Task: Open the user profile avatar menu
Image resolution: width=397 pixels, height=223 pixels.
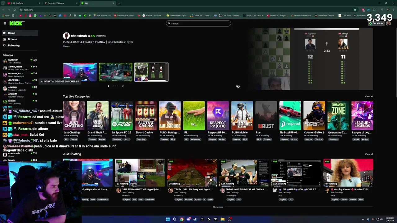Action: (388, 24)
